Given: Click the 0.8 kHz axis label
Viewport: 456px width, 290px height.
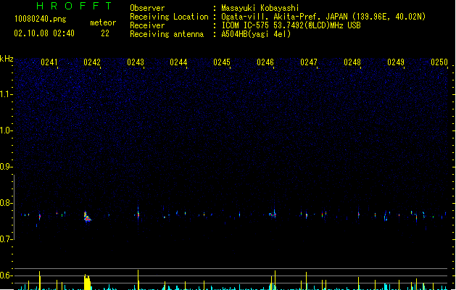Looking at the screenshot, I should coord(6,203).
